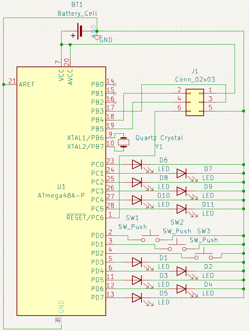Screen dimensions: 249x331
Task: Select the ATmega48A-P value label
Action: tap(61, 196)
